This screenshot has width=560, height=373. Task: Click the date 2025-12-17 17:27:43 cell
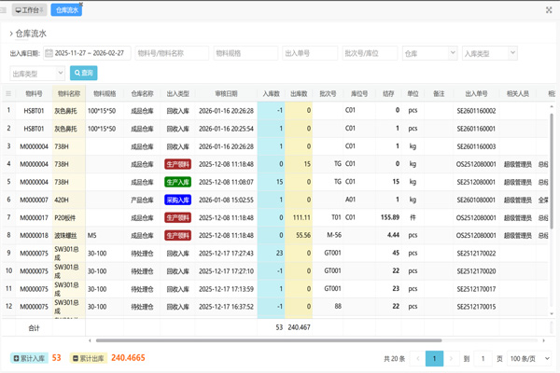tap(226, 254)
